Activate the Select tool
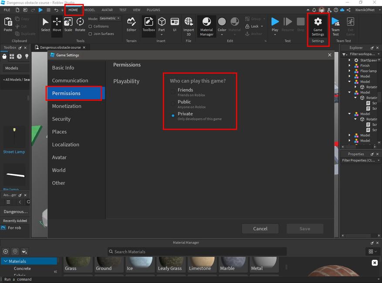 click(x=45, y=24)
